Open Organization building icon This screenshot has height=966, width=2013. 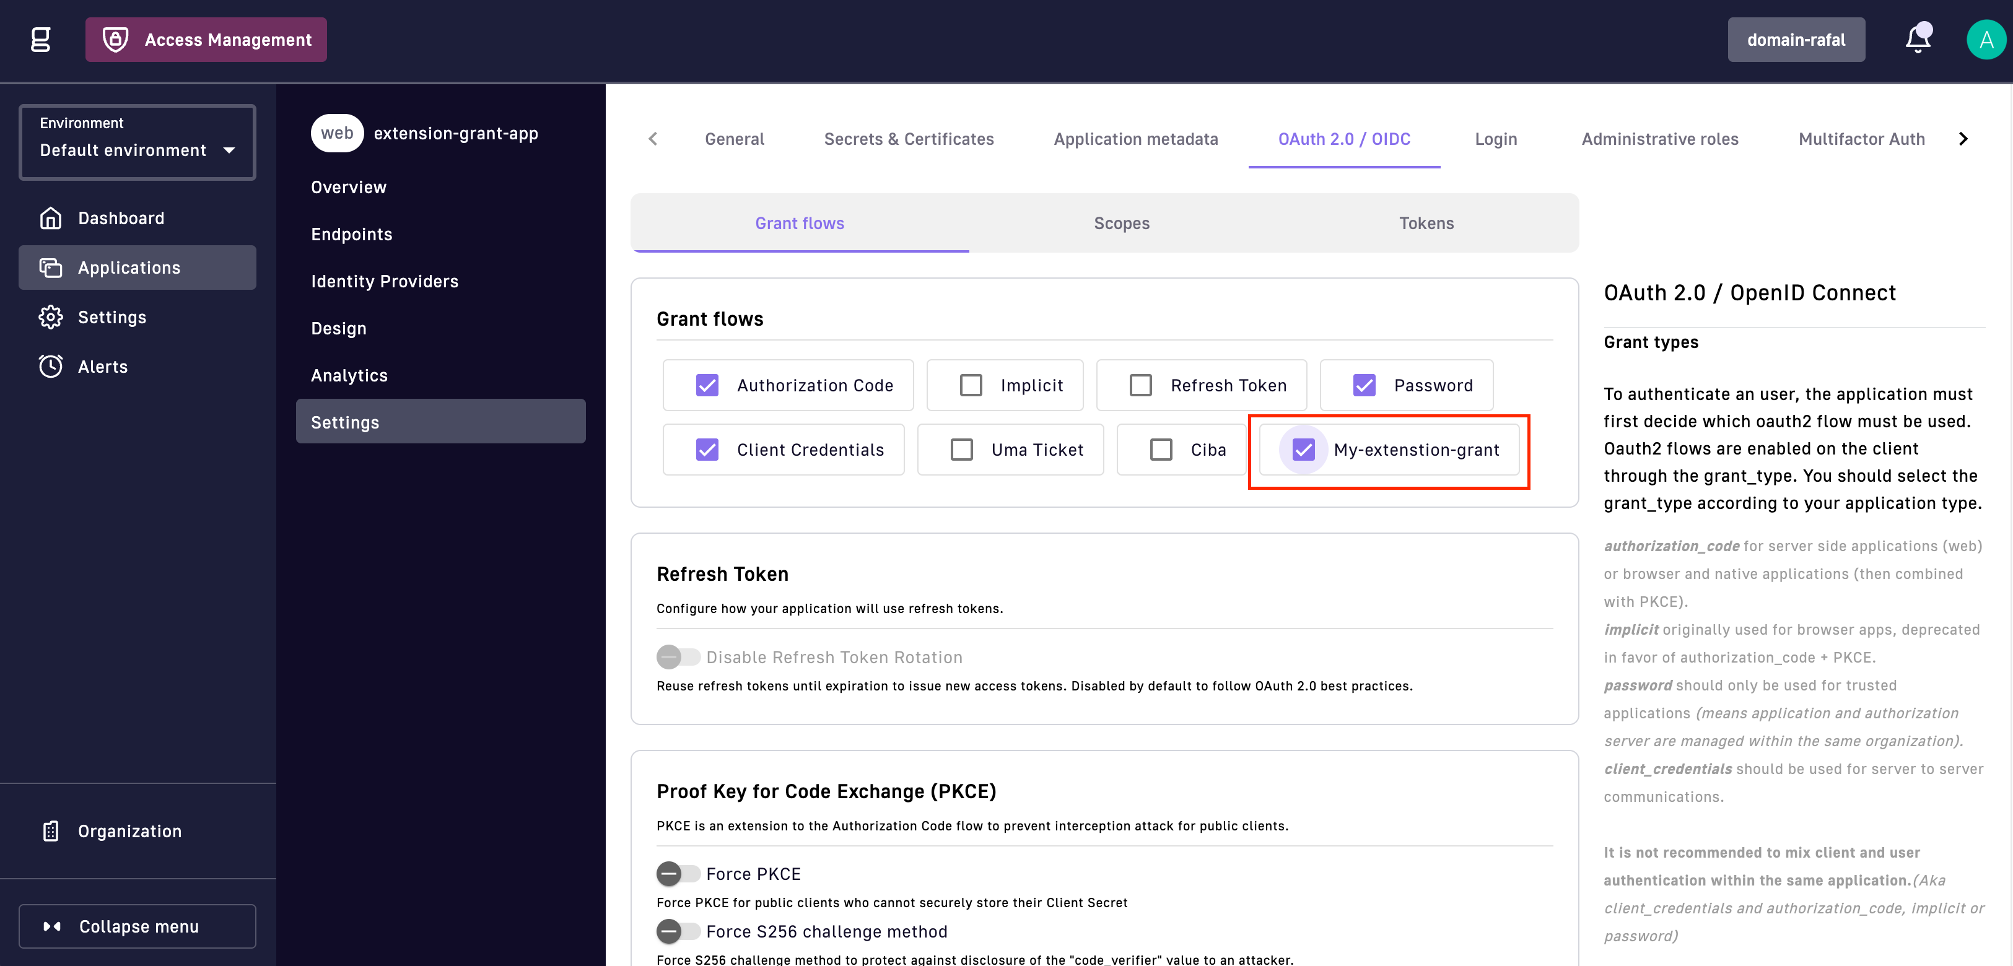coord(51,831)
